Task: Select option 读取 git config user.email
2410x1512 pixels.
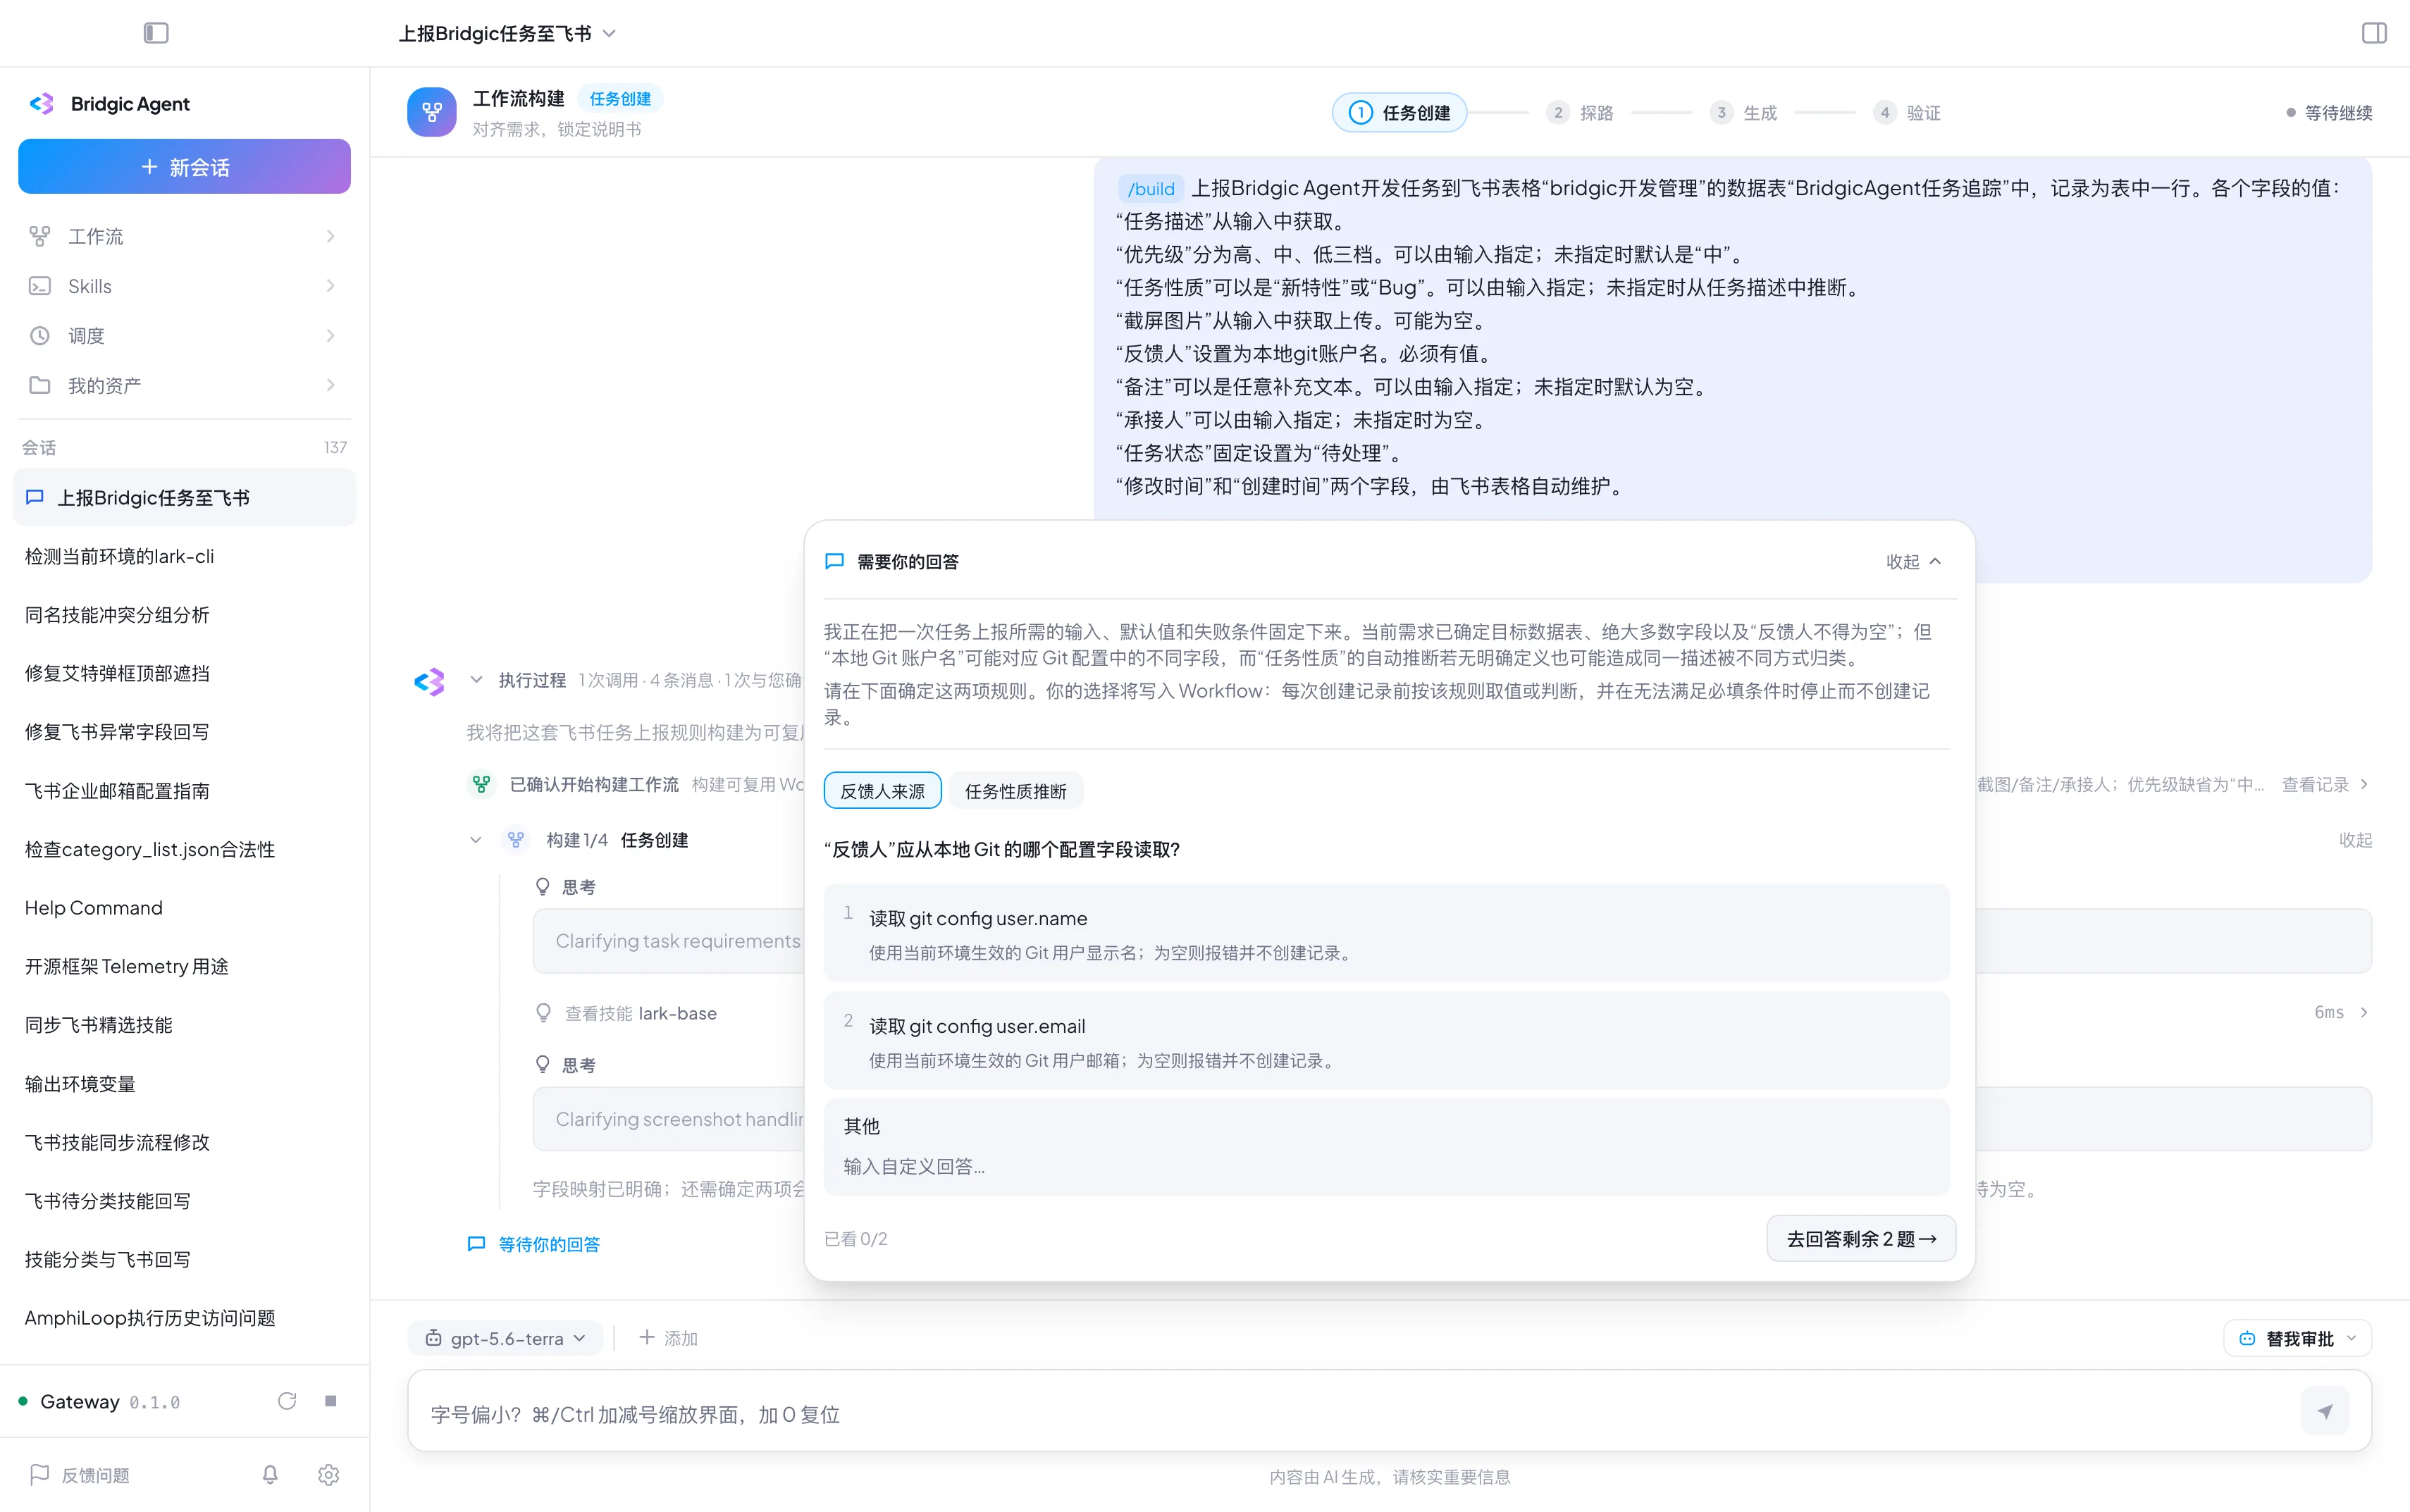Action: [1386, 1040]
